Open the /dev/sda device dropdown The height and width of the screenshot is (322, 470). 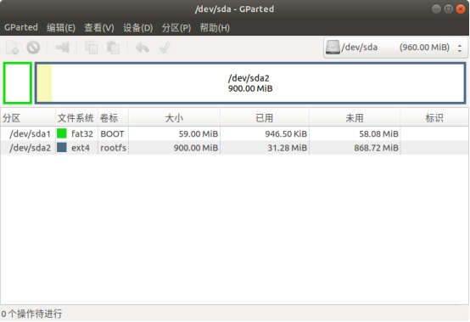pyautogui.click(x=395, y=48)
